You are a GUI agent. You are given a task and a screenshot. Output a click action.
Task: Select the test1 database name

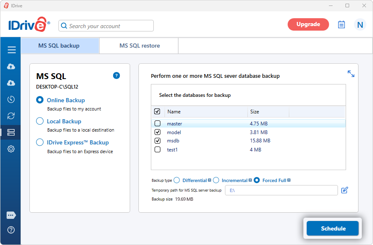coord(172,150)
